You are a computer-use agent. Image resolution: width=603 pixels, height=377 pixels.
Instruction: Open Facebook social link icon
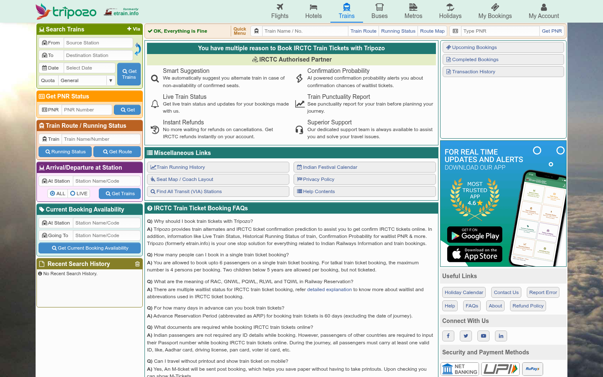coord(448,336)
